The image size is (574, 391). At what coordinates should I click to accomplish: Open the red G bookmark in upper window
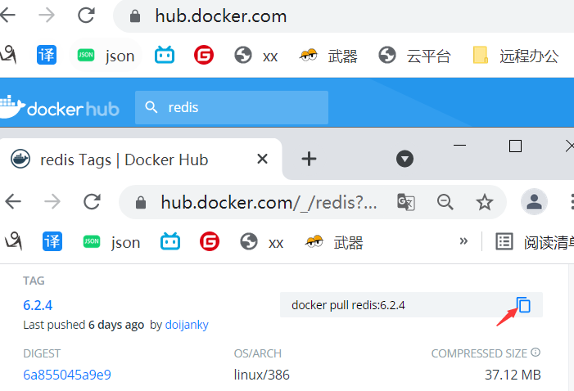pyautogui.click(x=204, y=56)
